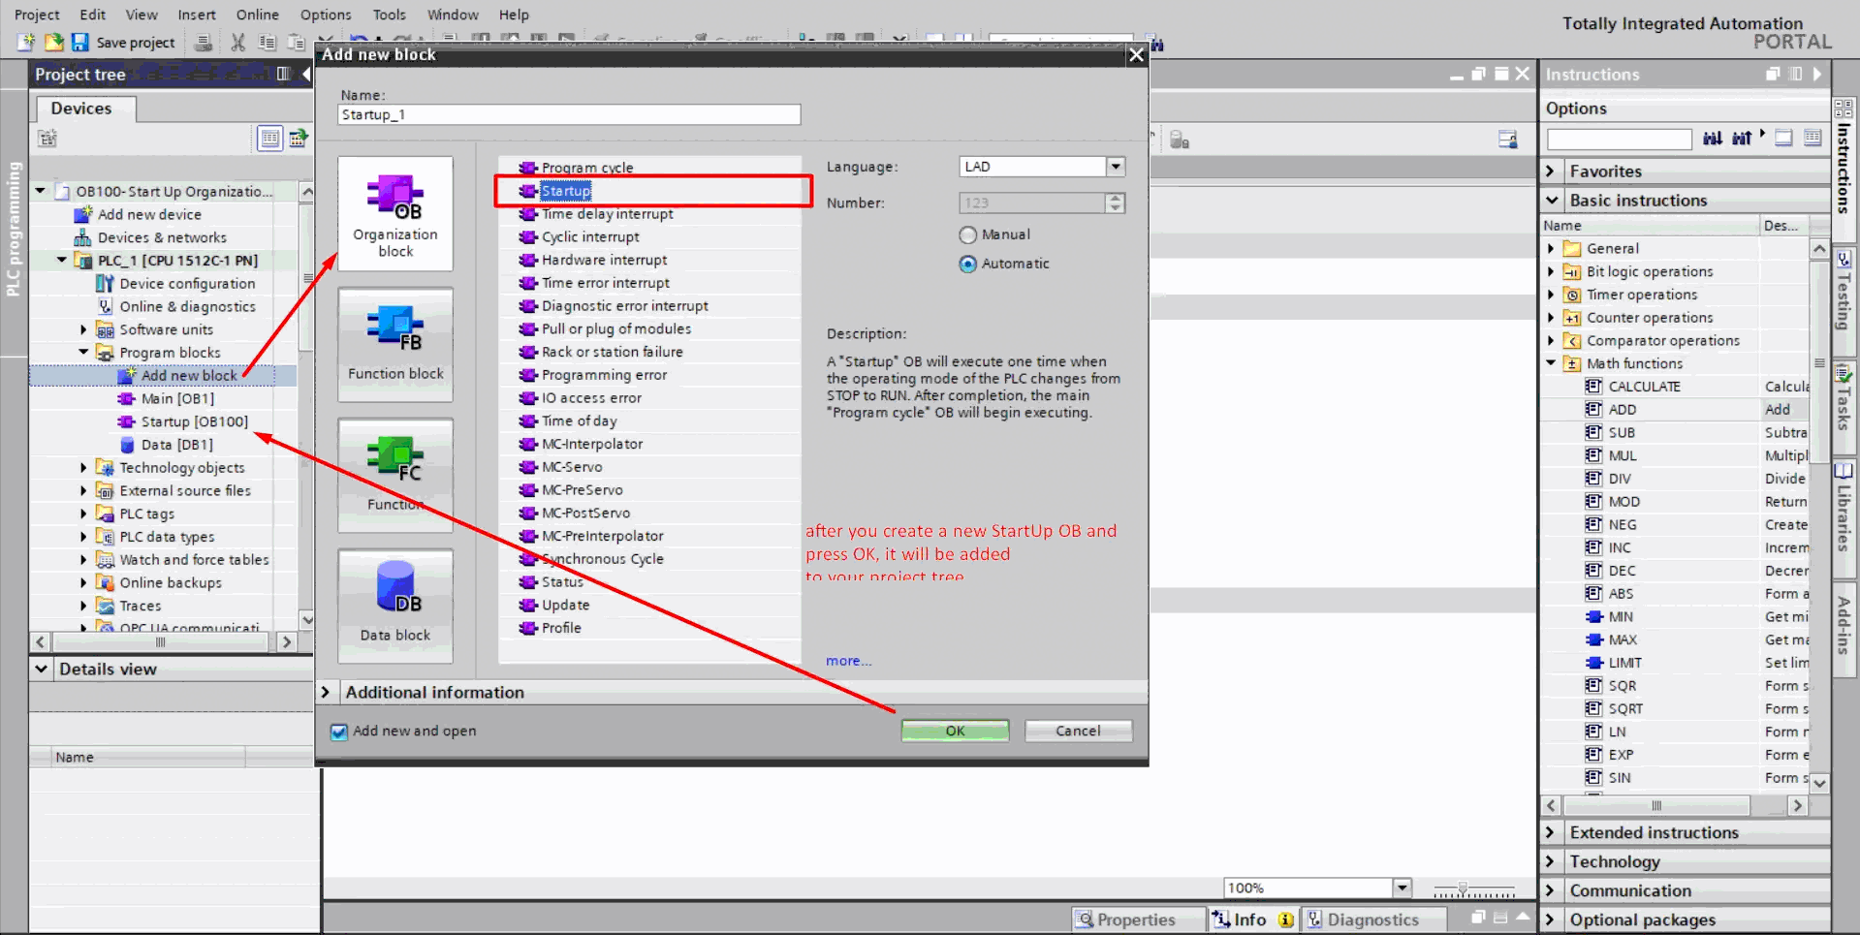This screenshot has height=935, width=1860.
Task: Click the zoom slider in the editor
Action: [1464, 888]
